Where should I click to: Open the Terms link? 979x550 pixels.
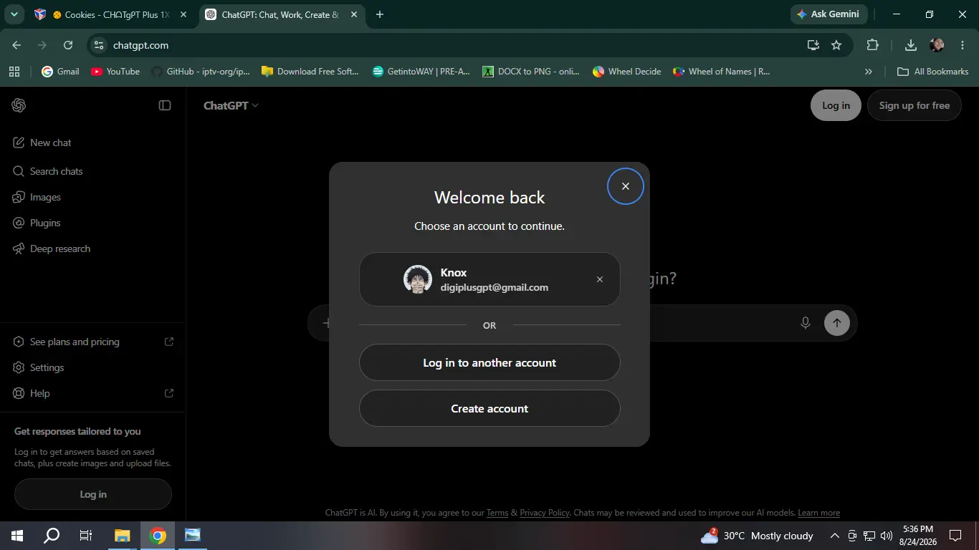point(497,513)
